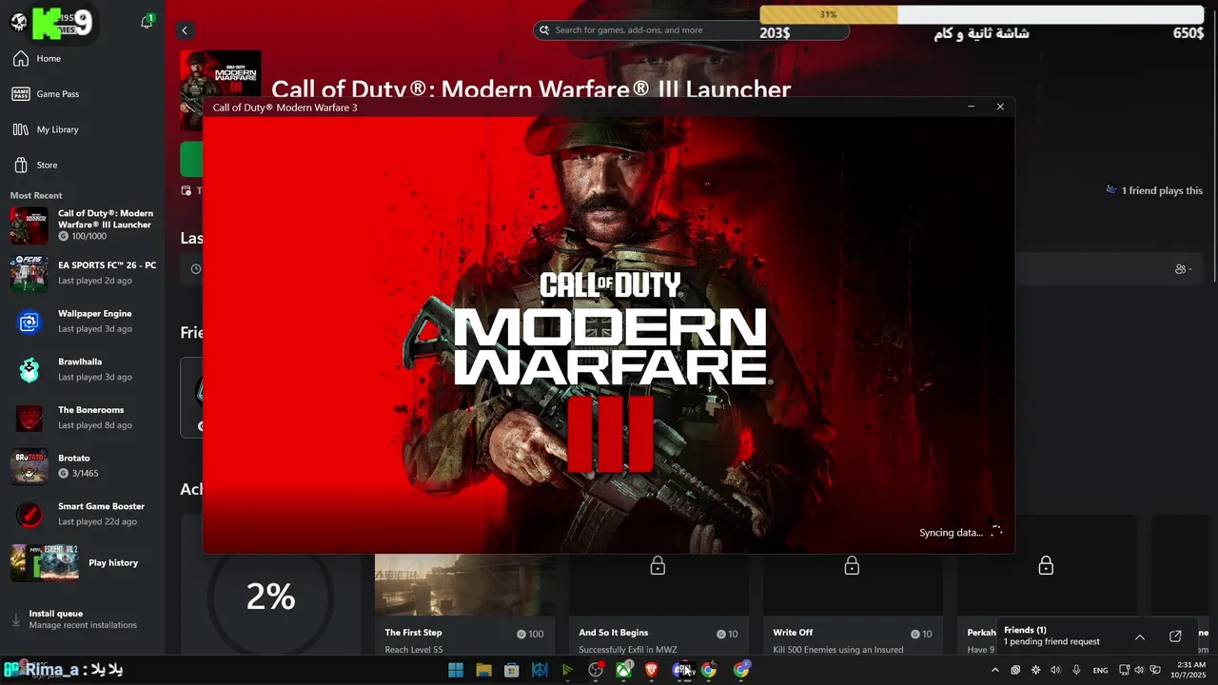This screenshot has height=685, width=1218.
Task: Open first Chrome icon in taskbar
Action: pos(708,671)
